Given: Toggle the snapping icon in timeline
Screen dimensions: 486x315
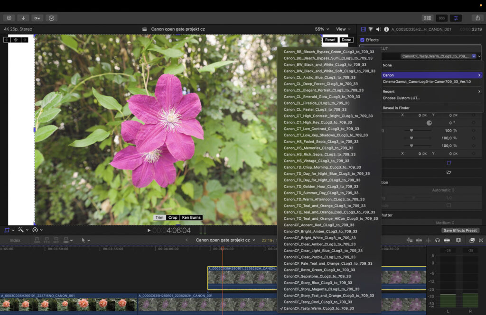Looking at the screenshot, I should coord(447,240).
